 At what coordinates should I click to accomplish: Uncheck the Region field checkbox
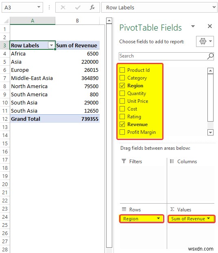122,86
